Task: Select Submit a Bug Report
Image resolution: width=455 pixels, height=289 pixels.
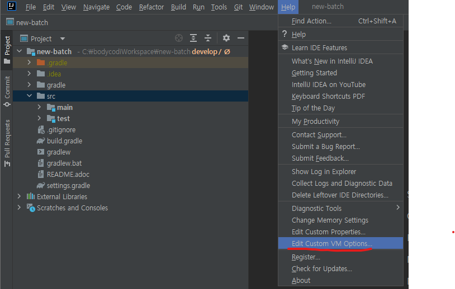Action: pyautogui.click(x=340, y=146)
